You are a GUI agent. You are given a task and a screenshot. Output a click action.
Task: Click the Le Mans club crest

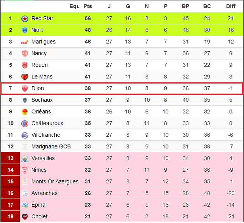click(25, 77)
